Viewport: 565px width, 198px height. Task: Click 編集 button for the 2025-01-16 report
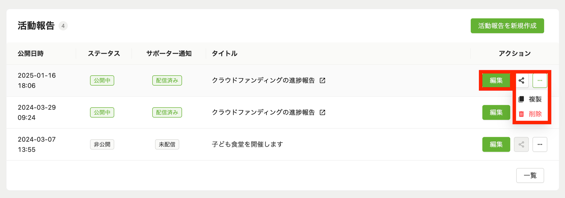click(496, 80)
